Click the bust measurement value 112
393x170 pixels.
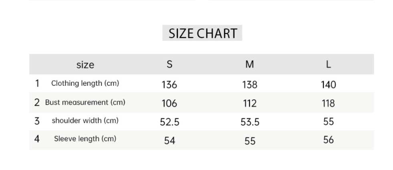click(250, 103)
